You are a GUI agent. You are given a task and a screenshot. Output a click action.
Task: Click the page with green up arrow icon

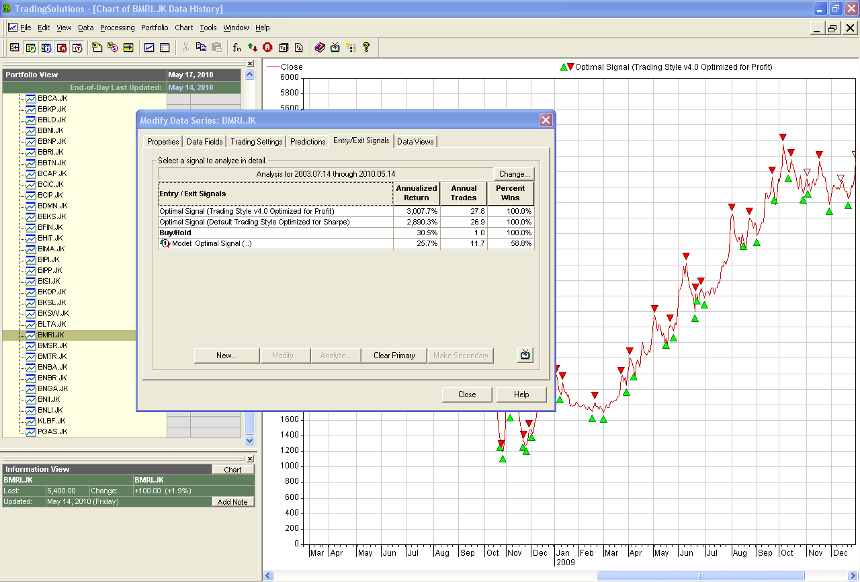coord(299,48)
